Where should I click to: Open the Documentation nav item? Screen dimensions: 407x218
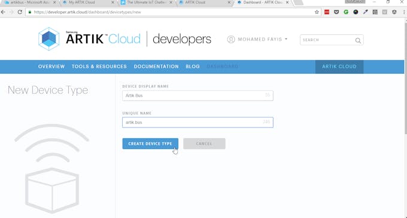click(x=156, y=66)
